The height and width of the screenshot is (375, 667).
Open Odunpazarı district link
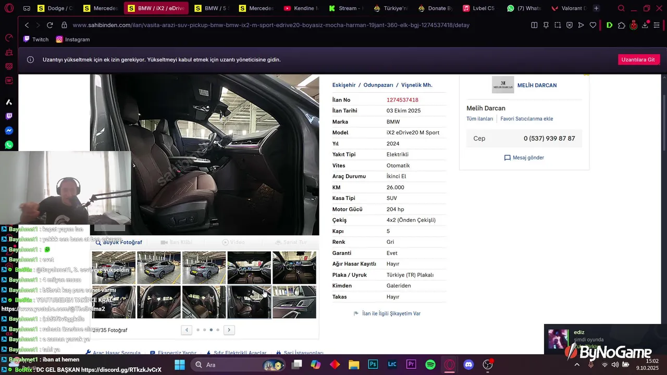[x=378, y=85]
